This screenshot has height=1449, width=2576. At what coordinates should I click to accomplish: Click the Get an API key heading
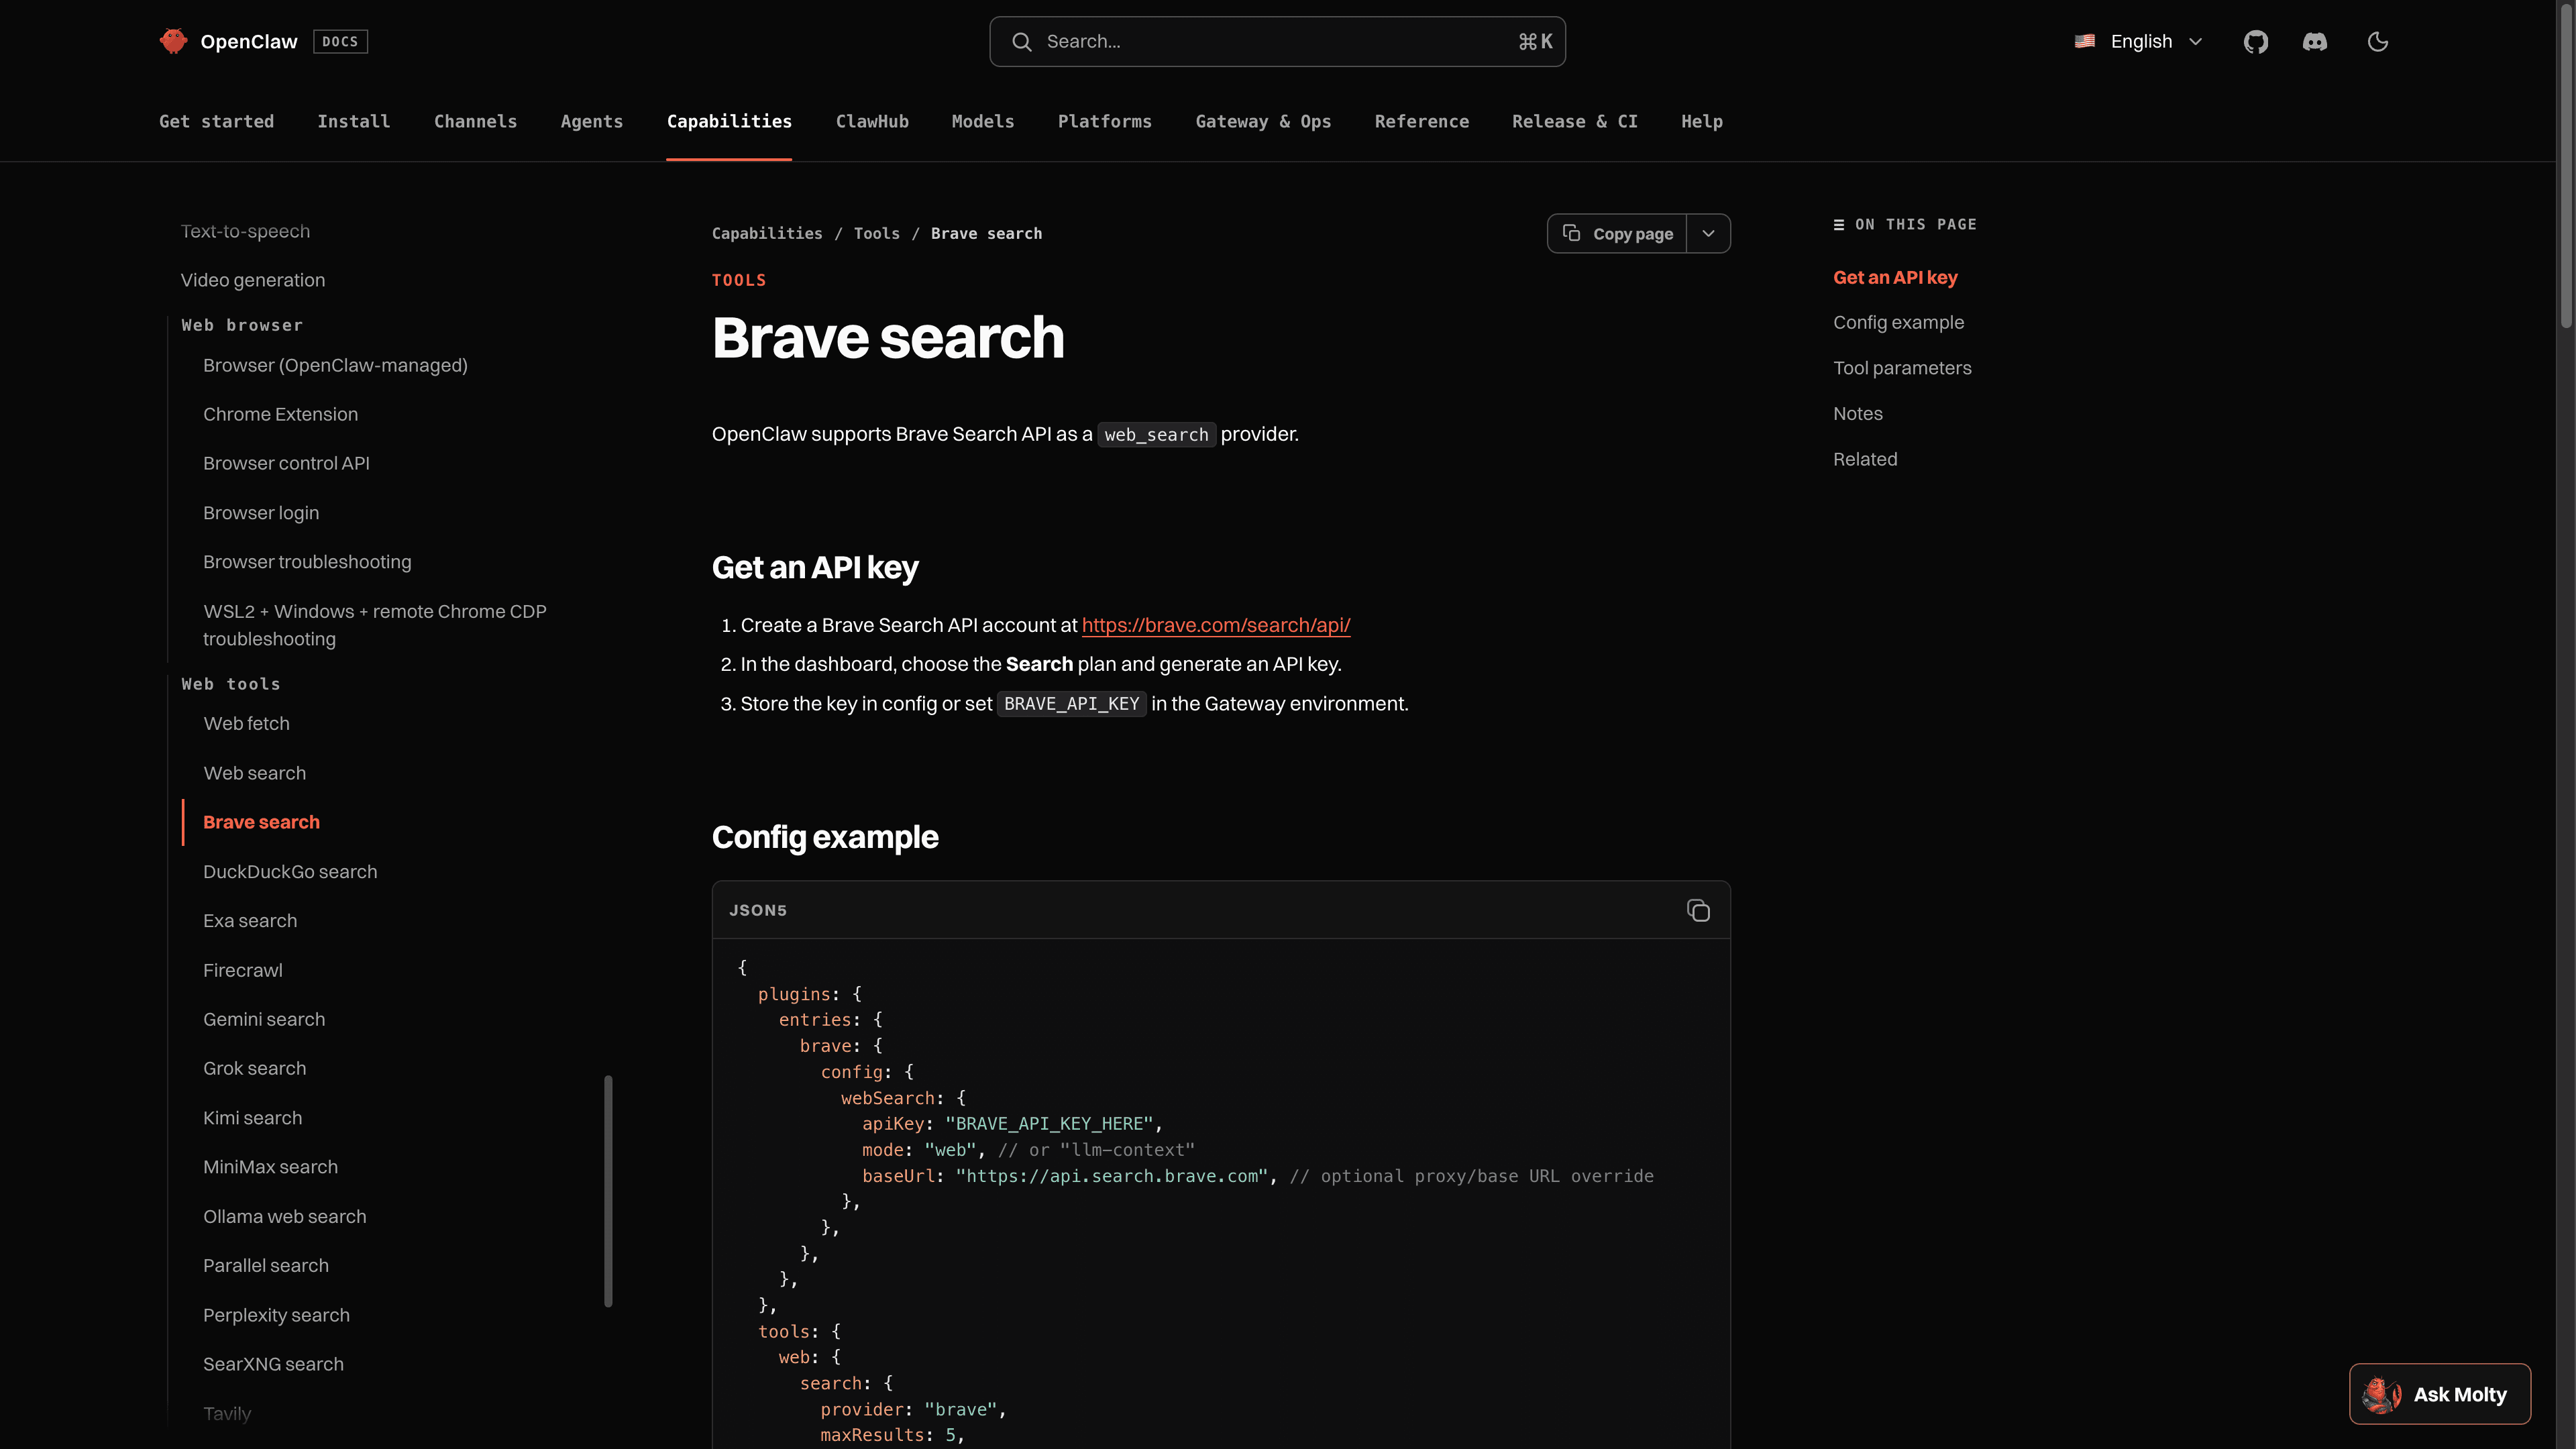[x=815, y=567]
